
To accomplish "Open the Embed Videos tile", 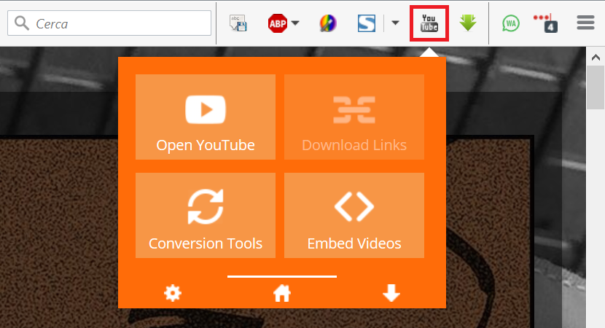I will coord(354,215).
